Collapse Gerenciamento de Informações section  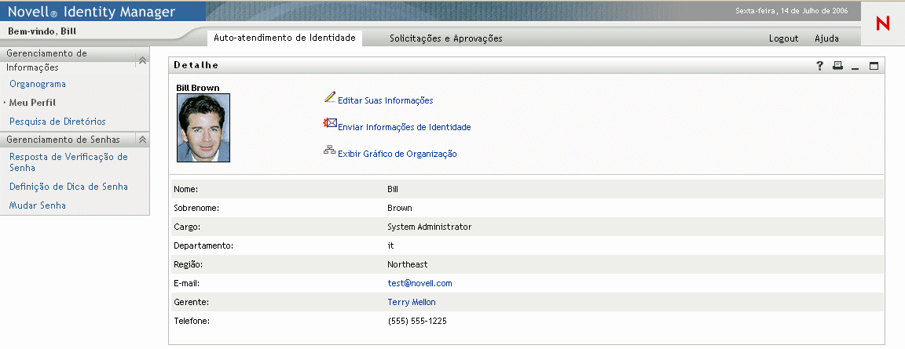coord(142,60)
